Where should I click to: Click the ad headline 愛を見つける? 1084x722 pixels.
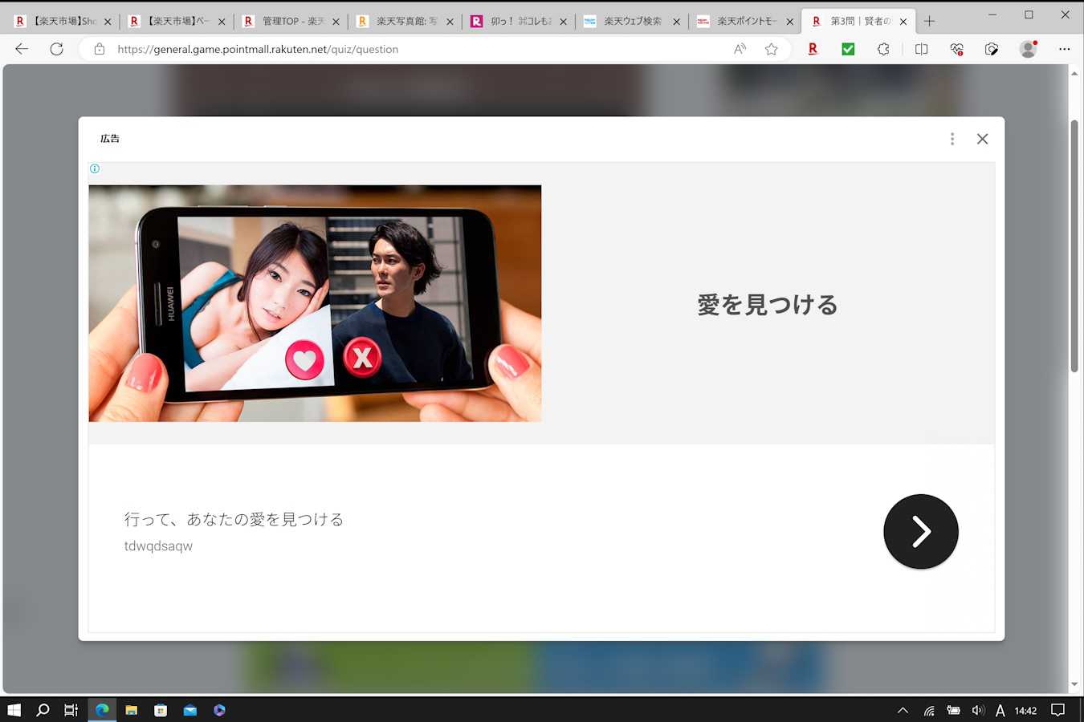[768, 305]
